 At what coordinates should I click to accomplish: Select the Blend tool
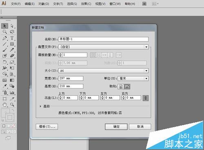[12, 86]
